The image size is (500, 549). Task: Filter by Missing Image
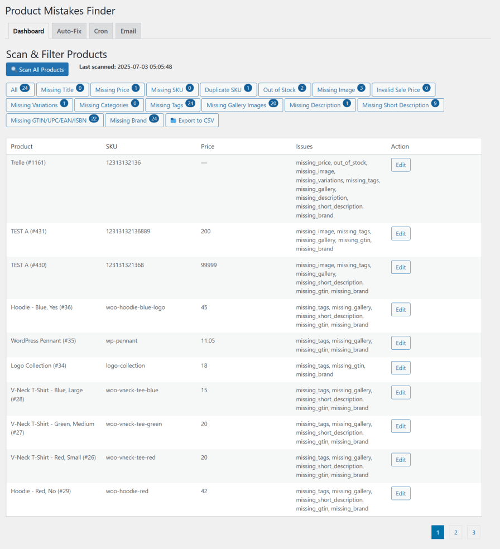(340, 90)
